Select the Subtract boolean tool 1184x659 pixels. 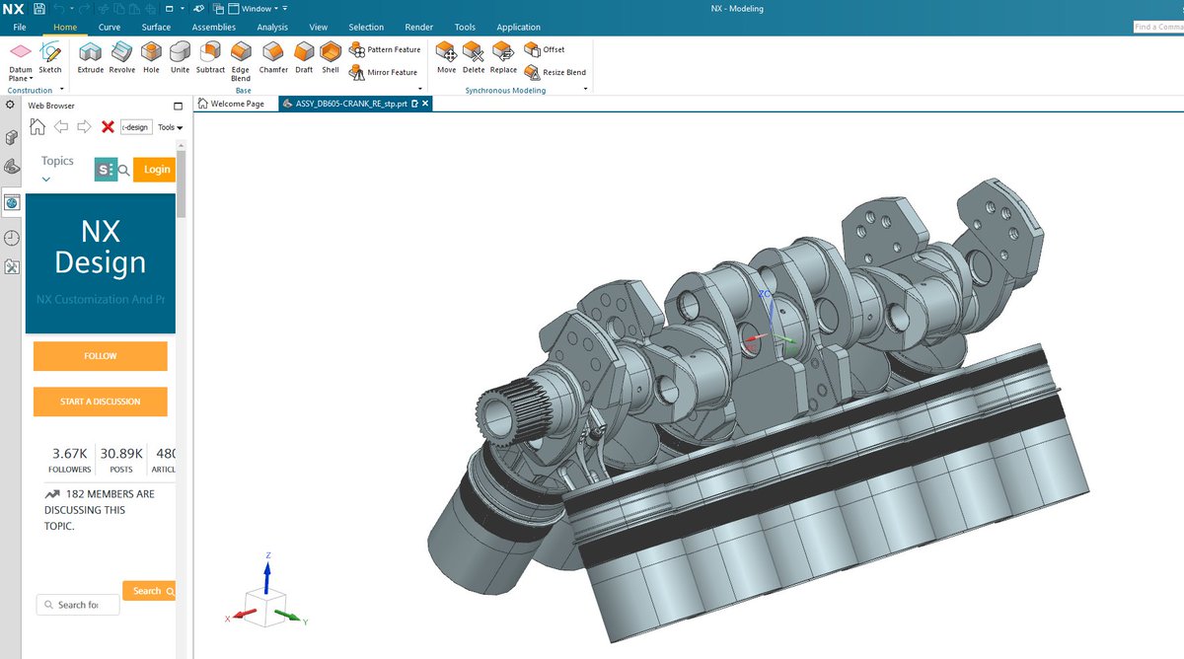tap(210, 56)
